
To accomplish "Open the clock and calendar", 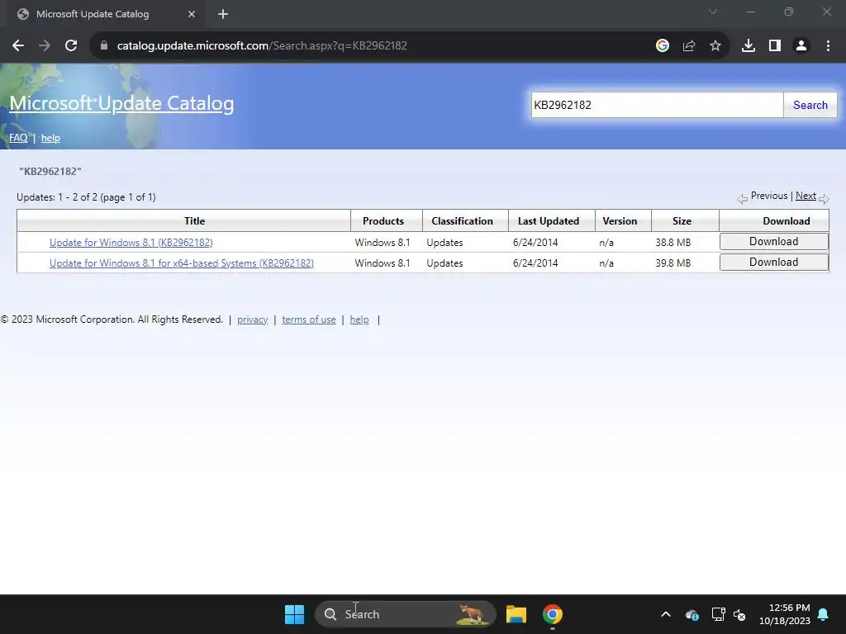I will 785,614.
